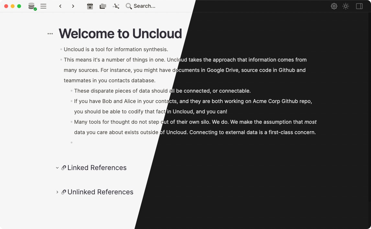Click bullet of 'Uncloud is a tool' line
Screen dimensions: 371x229
coord(61,49)
